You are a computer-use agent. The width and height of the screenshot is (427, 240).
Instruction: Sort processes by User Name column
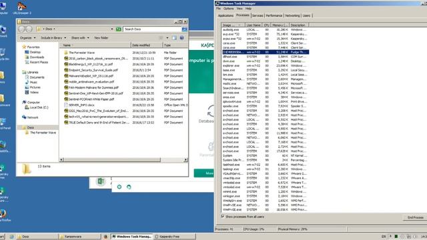pyautogui.click(x=254, y=25)
